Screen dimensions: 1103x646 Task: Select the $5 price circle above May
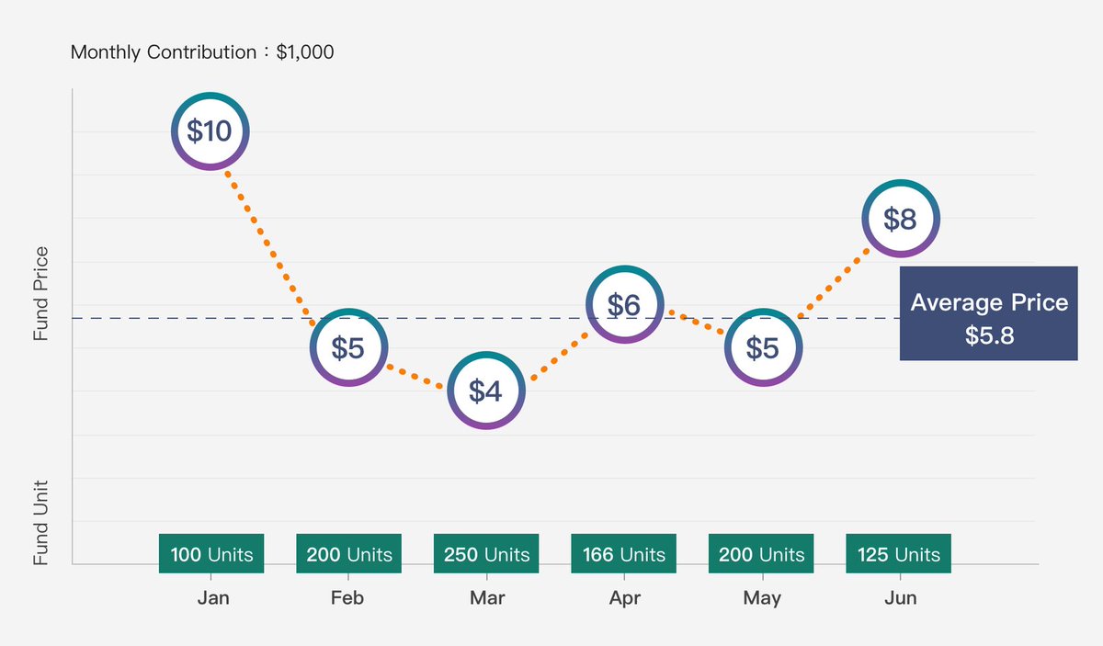tap(762, 347)
